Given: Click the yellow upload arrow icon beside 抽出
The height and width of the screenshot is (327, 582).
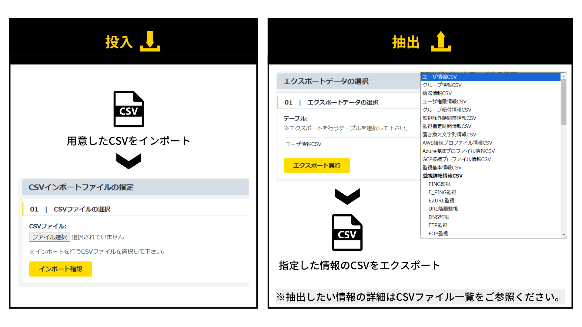Looking at the screenshot, I should (441, 41).
